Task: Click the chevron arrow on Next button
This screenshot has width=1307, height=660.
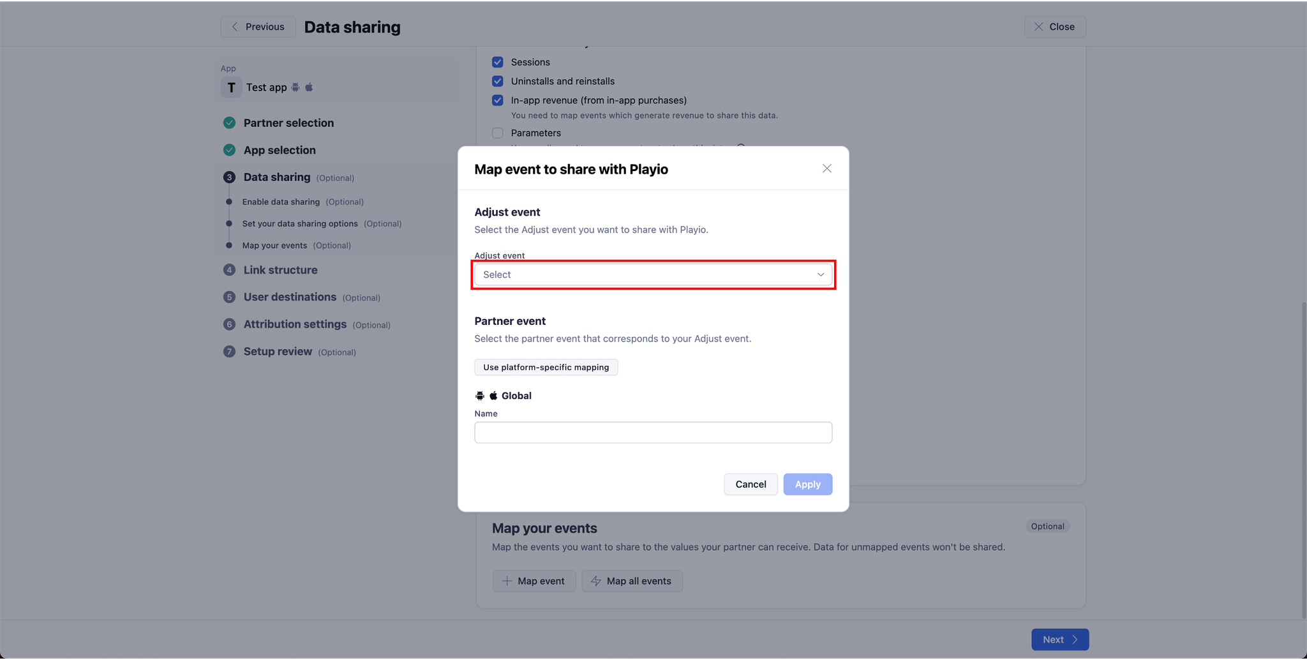Action: (x=1075, y=640)
